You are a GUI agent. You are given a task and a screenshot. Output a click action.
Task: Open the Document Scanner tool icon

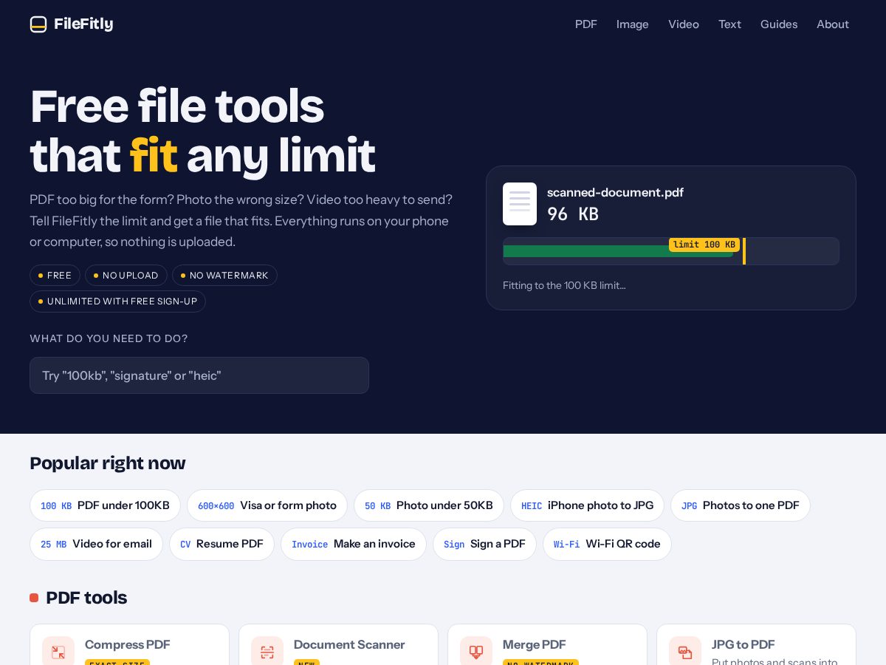(x=267, y=652)
